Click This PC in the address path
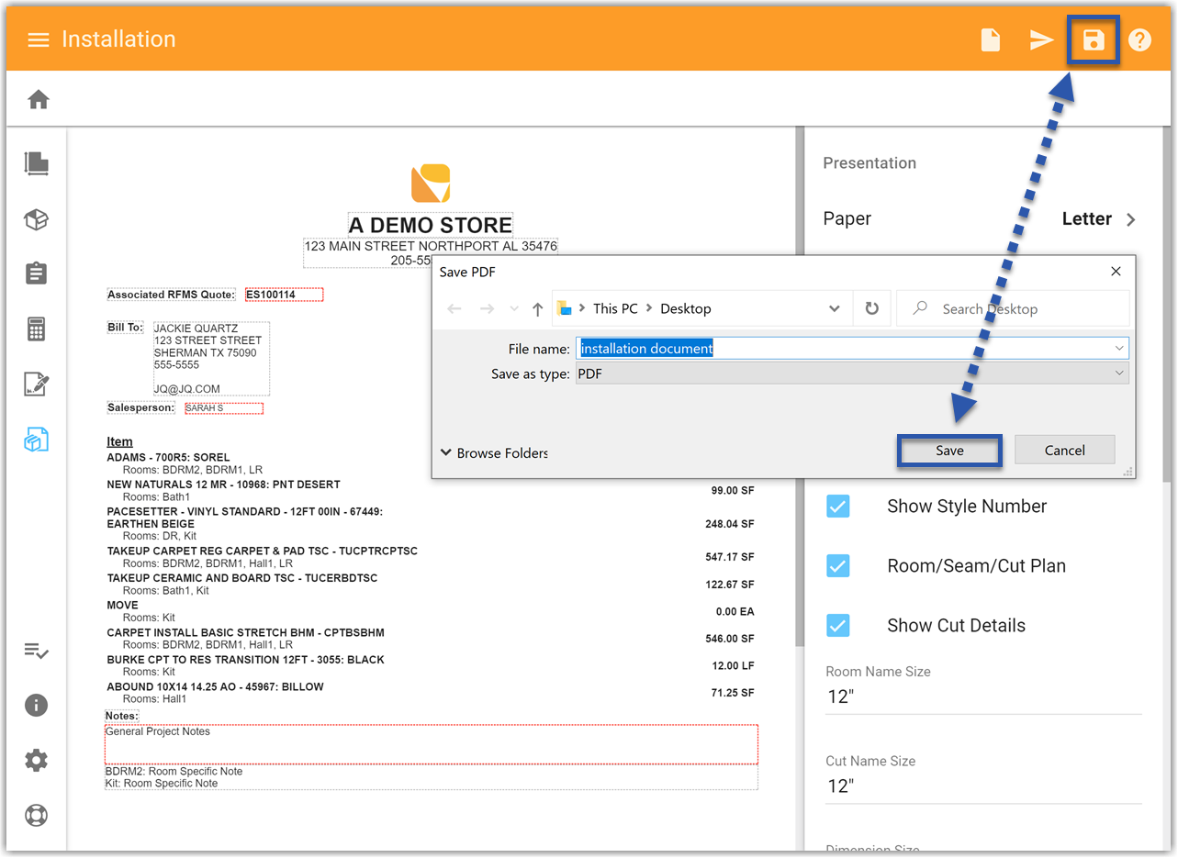 click(x=615, y=308)
